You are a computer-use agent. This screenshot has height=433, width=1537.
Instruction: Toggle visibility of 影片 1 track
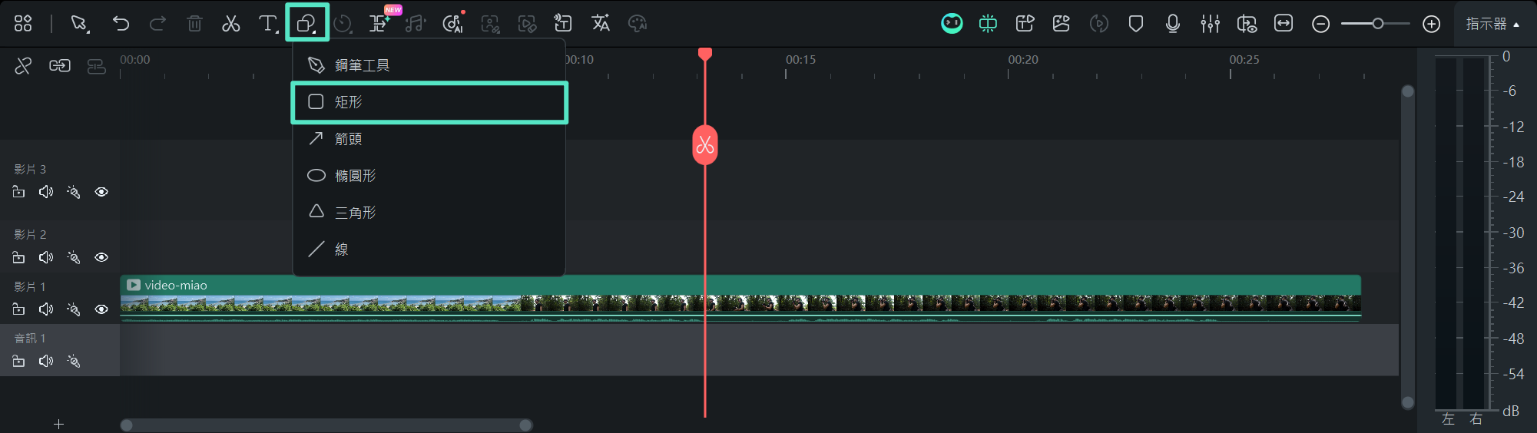101,309
